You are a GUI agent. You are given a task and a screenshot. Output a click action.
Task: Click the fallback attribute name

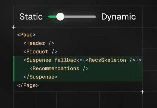67,60
